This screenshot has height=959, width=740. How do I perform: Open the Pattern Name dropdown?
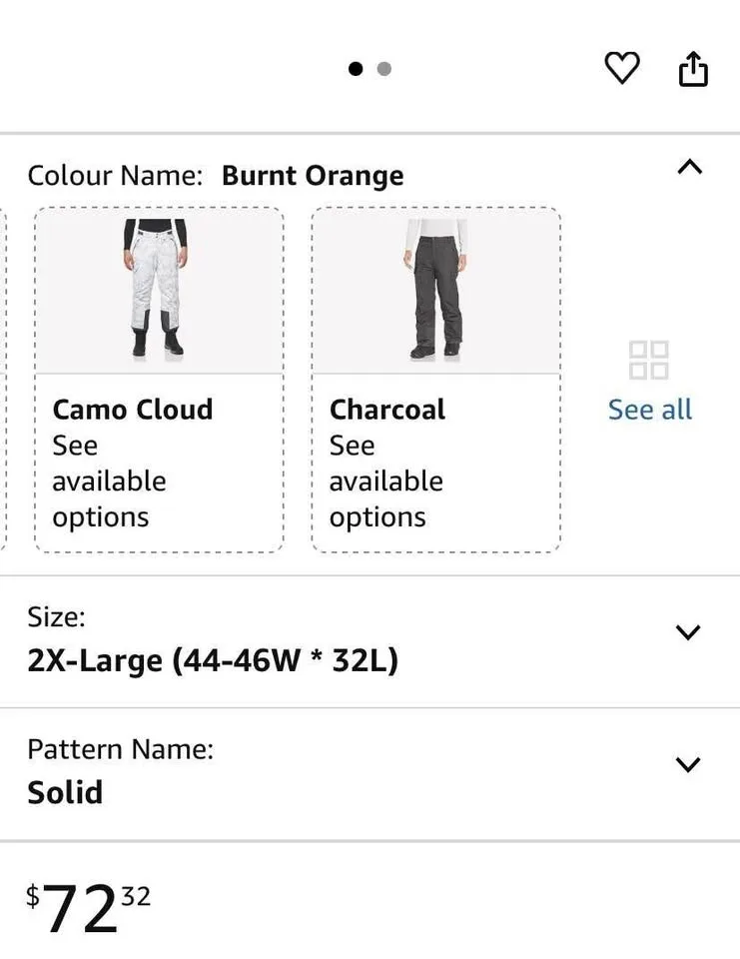687,764
